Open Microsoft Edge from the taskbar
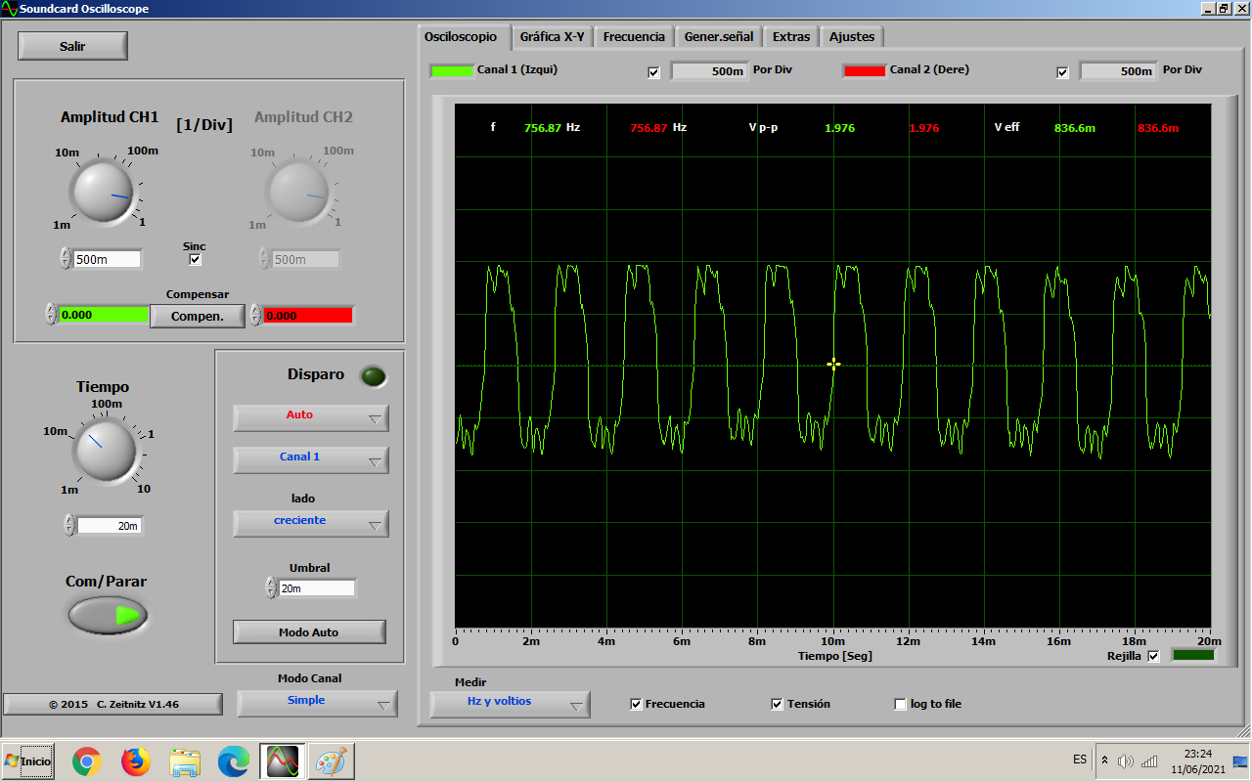This screenshot has height=782, width=1252. [x=234, y=760]
